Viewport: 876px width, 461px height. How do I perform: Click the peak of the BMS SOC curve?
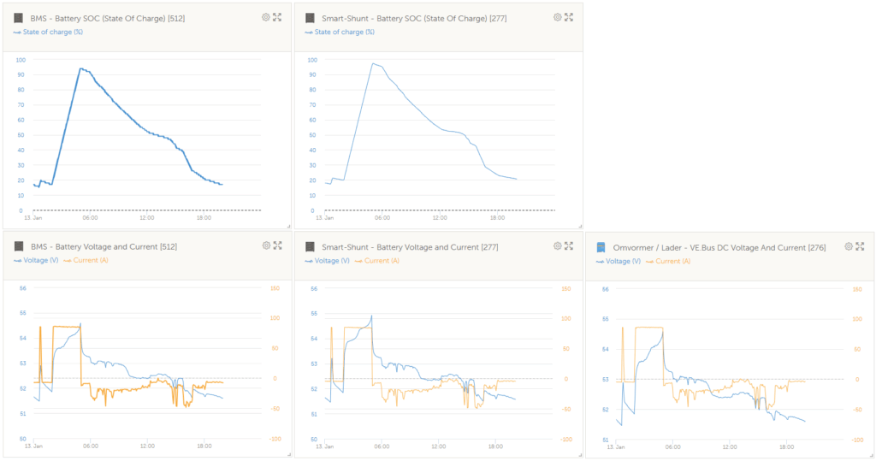(80, 68)
